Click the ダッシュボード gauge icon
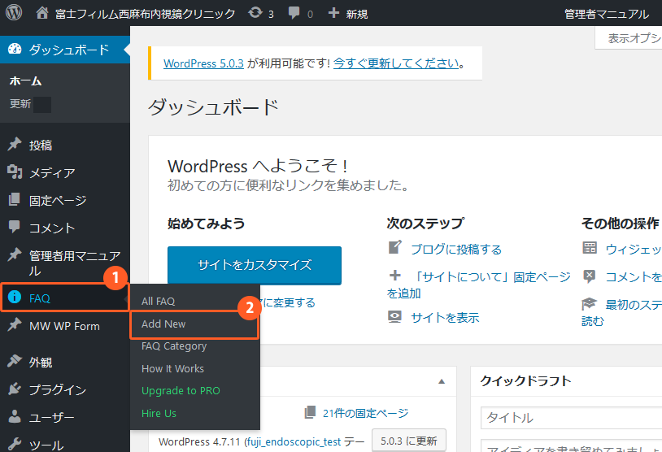 tap(15, 49)
